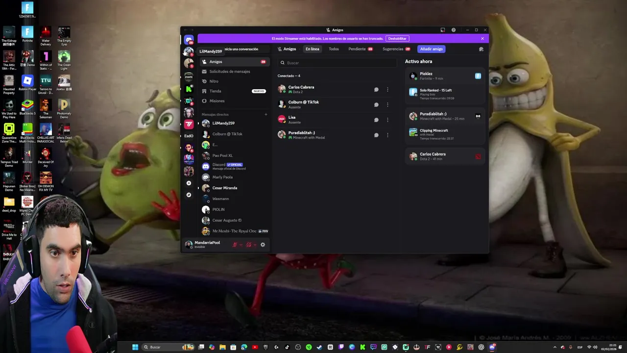Image resolution: width=627 pixels, height=353 pixels.
Task: Open Steam from the taskbar
Action: tap(319, 347)
